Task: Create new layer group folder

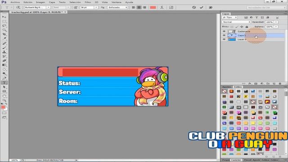Action: pyautogui.click(x=268, y=84)
